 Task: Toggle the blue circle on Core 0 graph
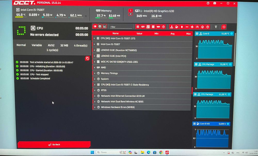pyautogui.click(x=231, y=34)
